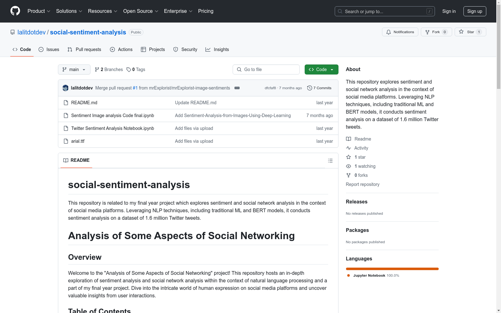Click the Public visibility badge

coord(136,32)
